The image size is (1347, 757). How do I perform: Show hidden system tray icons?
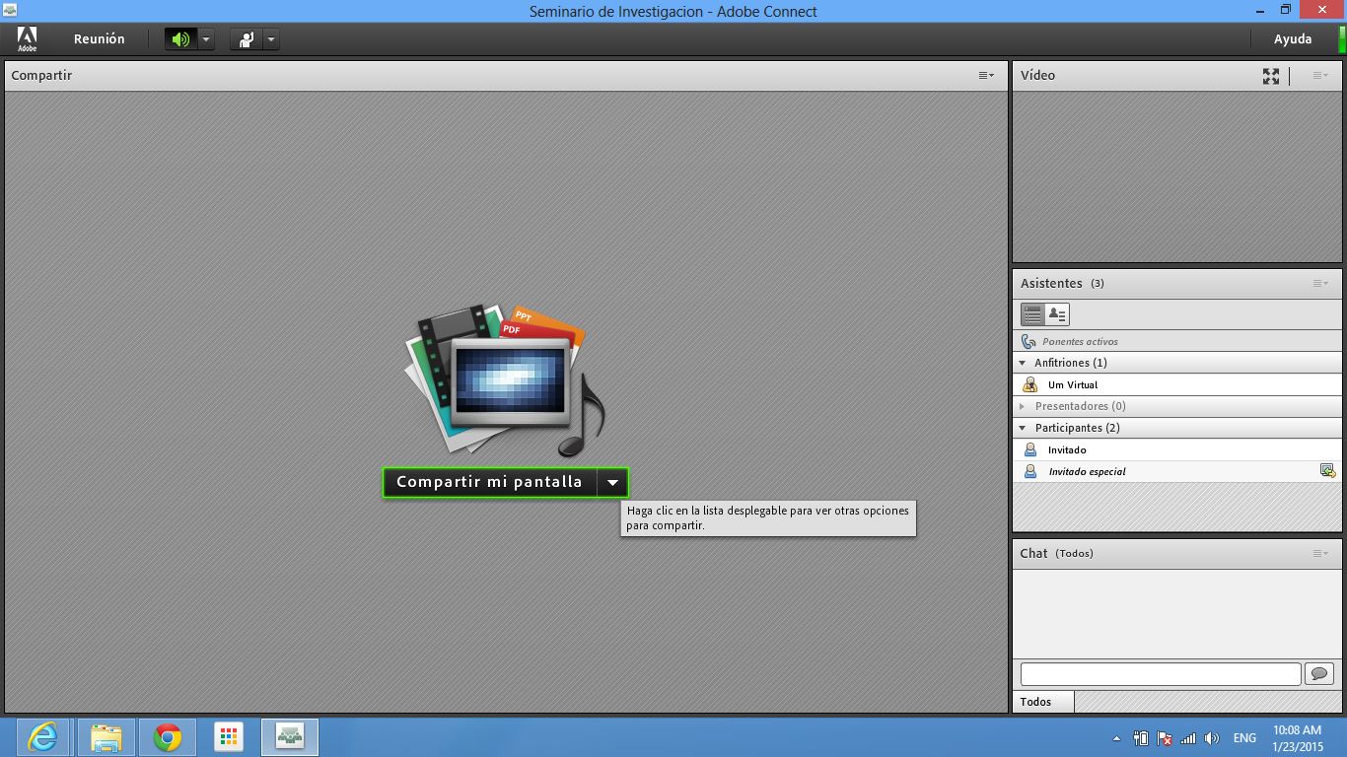click(x=1116, y=738)
